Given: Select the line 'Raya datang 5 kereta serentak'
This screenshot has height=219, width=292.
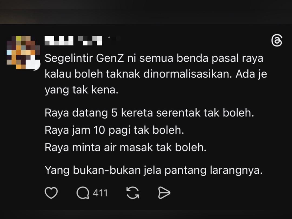Looking at the screenshot, I should 149,113.
